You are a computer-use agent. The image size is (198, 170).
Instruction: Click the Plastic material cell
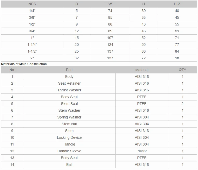coord(142,151)
